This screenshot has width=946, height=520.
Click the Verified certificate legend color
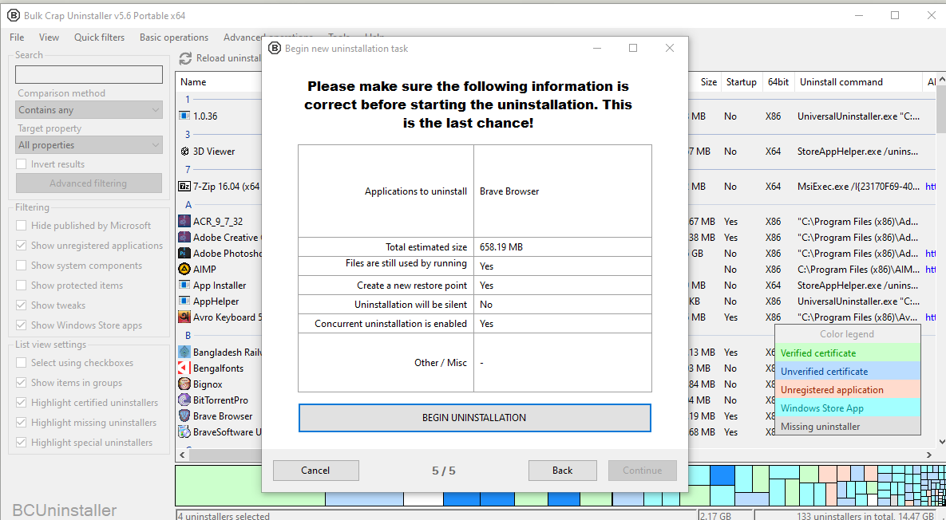(848, 353)
